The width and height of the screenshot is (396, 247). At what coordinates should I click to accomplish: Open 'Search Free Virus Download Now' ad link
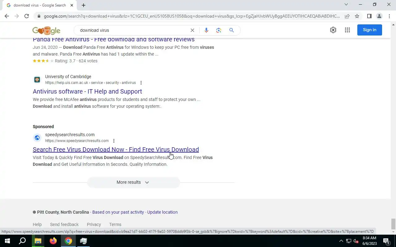point(116,149)
